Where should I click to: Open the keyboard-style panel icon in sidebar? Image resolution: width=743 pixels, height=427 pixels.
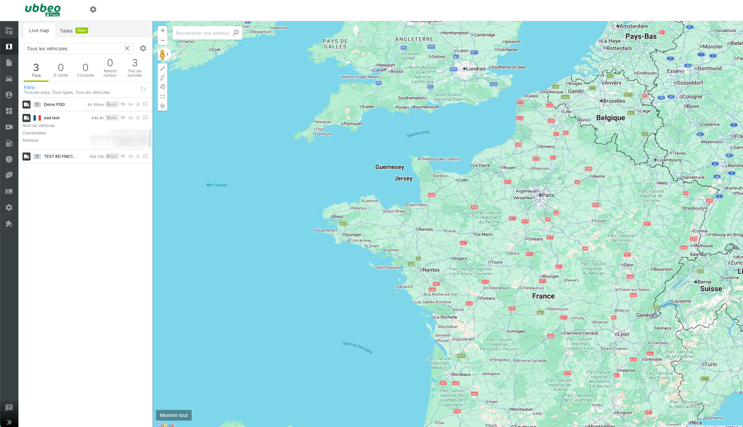pos(9,191)
